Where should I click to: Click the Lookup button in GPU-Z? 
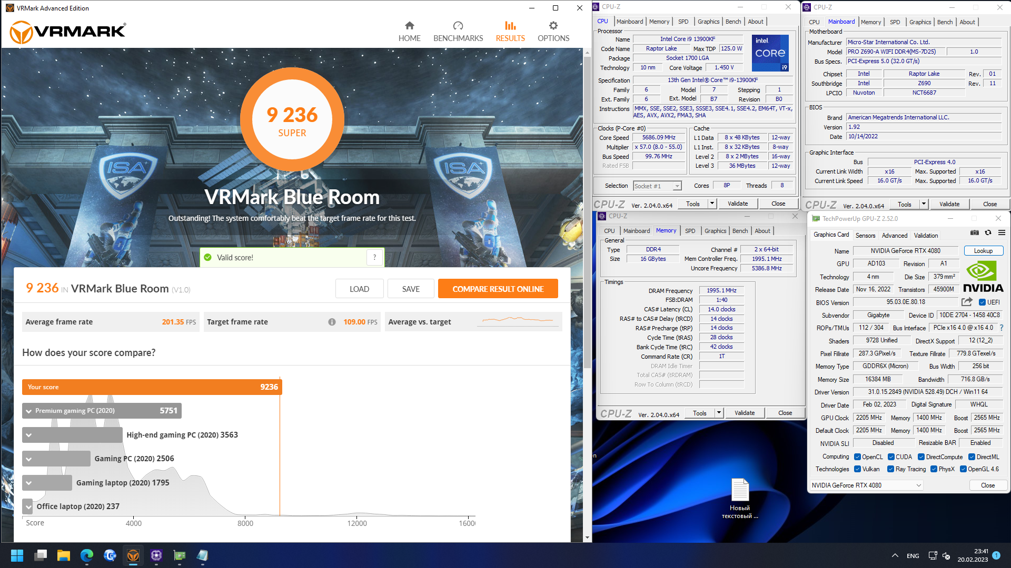[x=983, y=251]
